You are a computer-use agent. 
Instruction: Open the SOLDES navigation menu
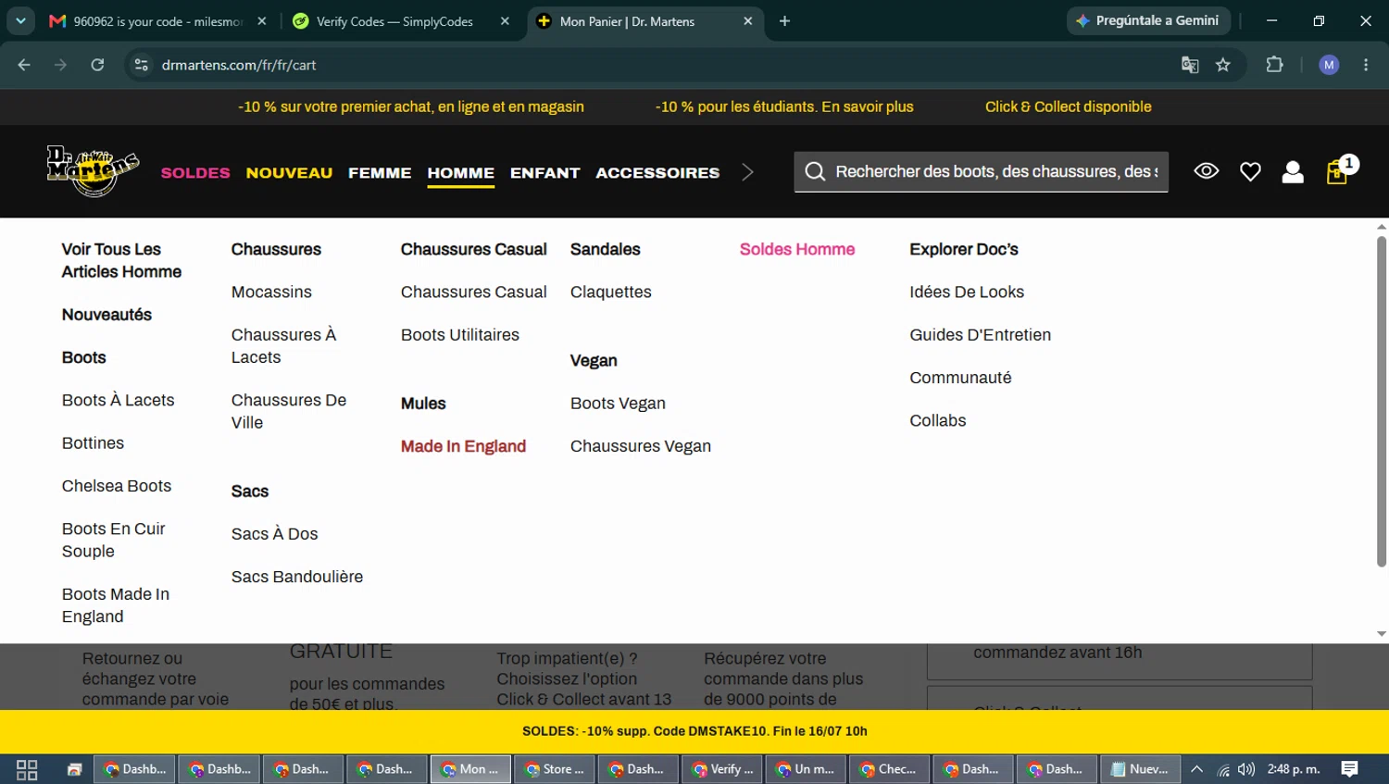point(195,173)
